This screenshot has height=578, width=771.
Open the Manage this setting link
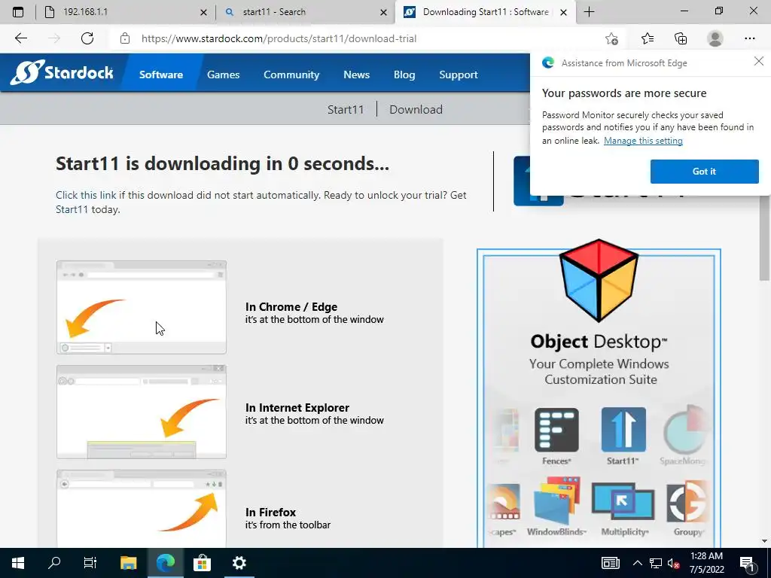643,141
